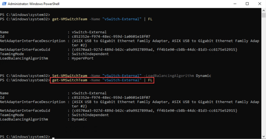The height and width of the screenshot is (139, 266).
Task: Click the PowerShell icon in title bar
Action: coord(4,4)
